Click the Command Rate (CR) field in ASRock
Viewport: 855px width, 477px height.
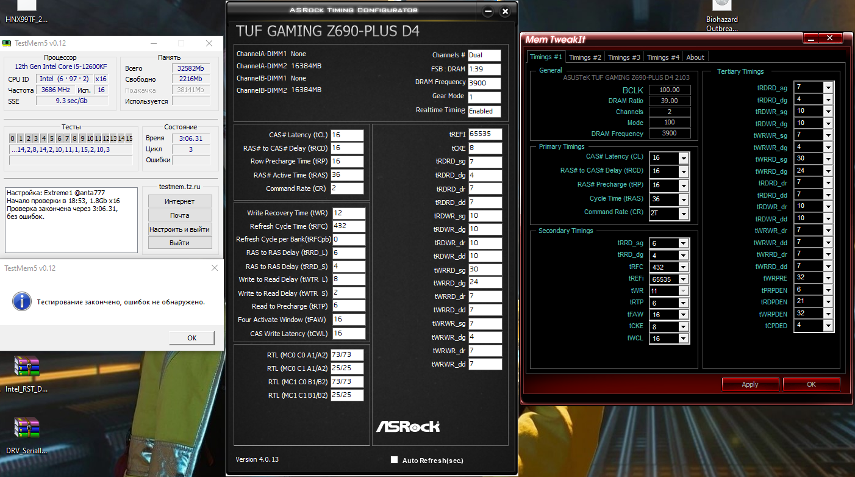point(347,188)
